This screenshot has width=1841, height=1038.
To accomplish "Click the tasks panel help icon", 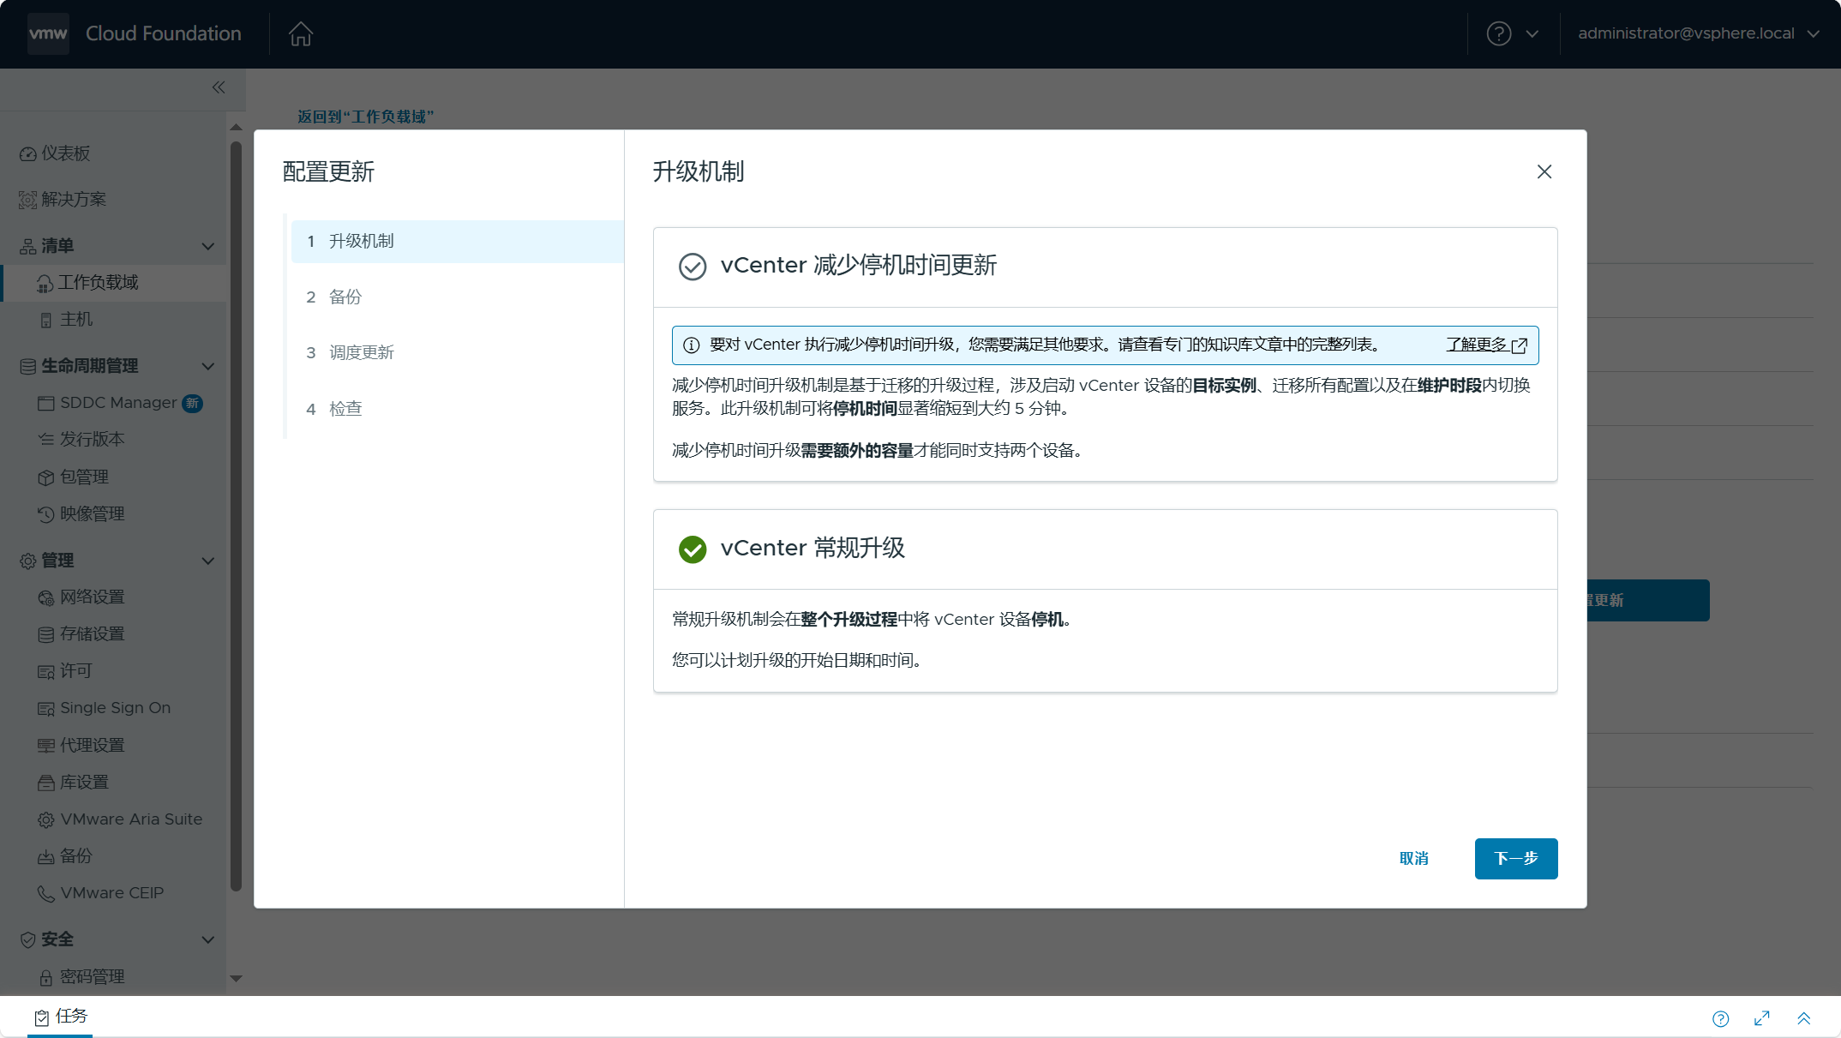I will click(1721, 1019).
